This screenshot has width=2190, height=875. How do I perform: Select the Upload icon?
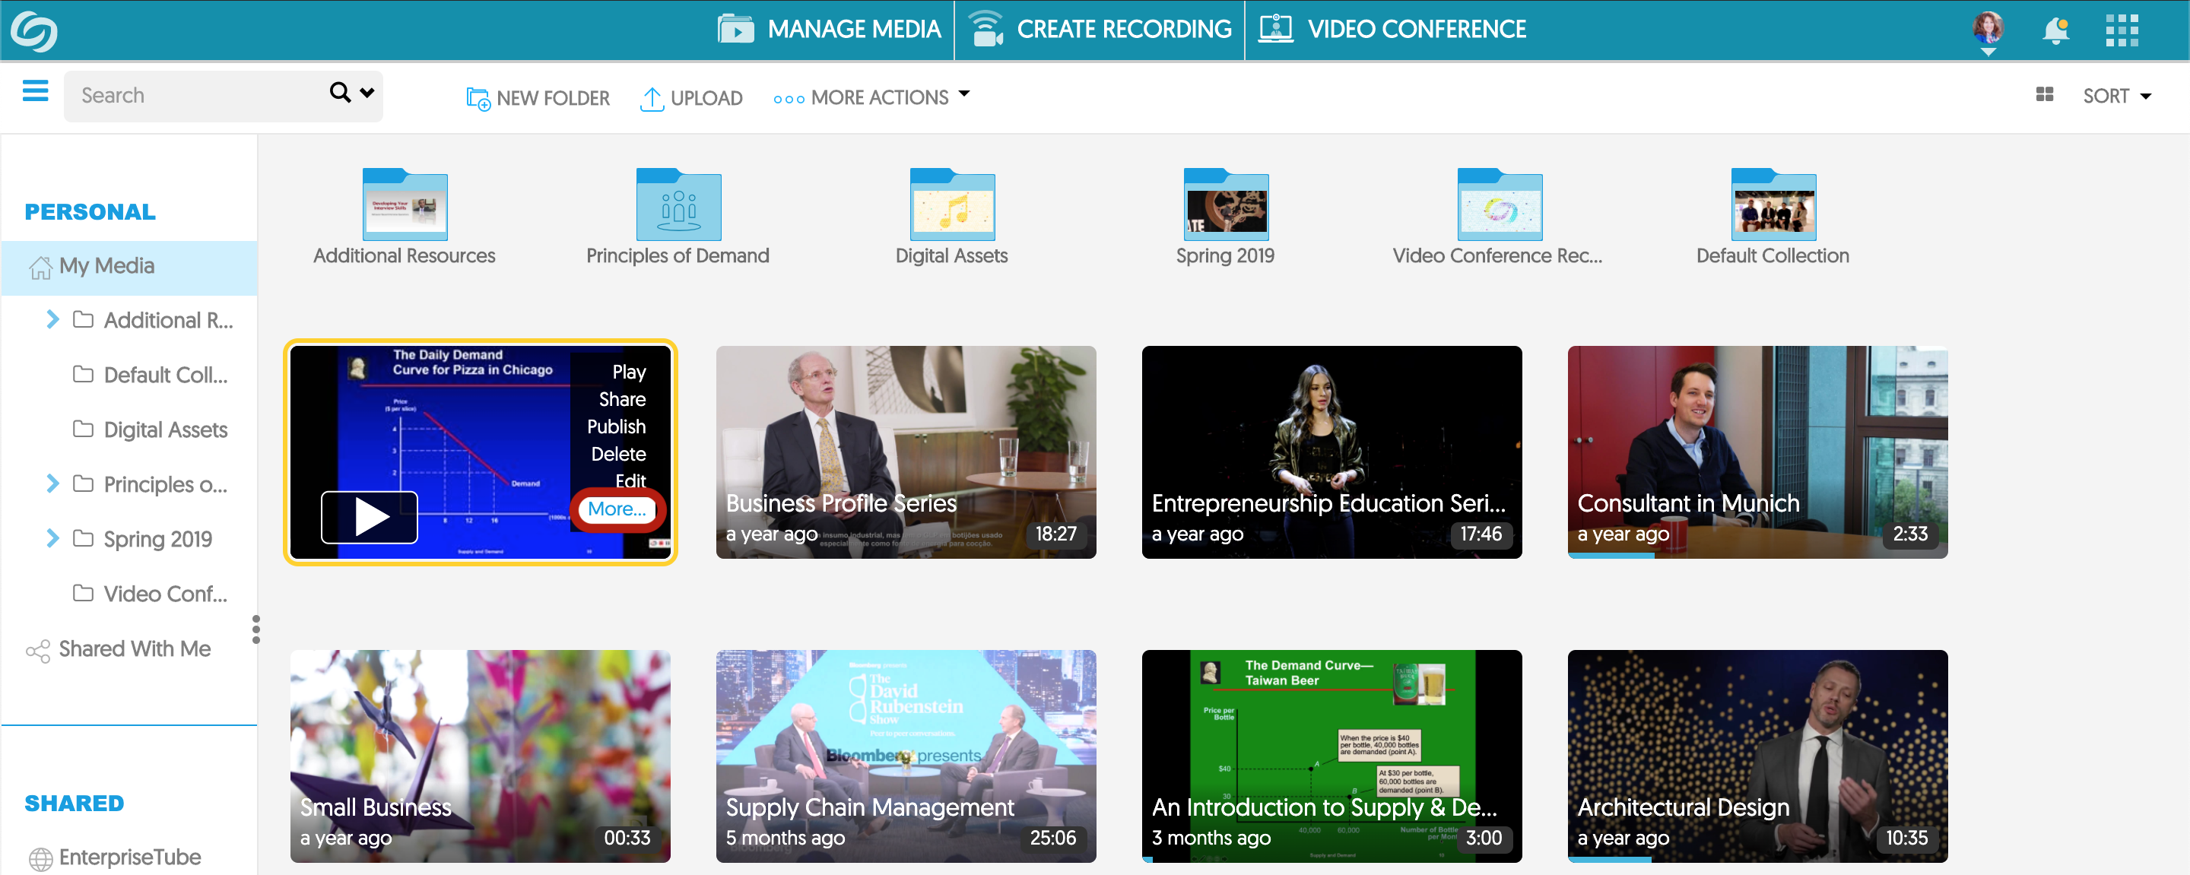651,98
